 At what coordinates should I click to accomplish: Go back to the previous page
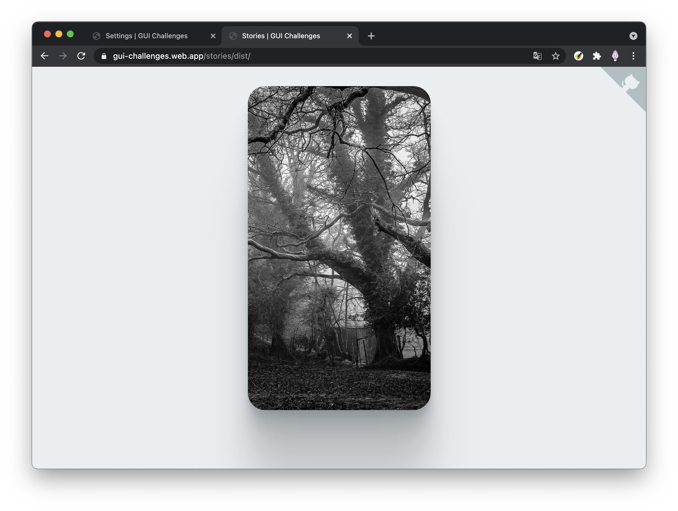[45, 56]
